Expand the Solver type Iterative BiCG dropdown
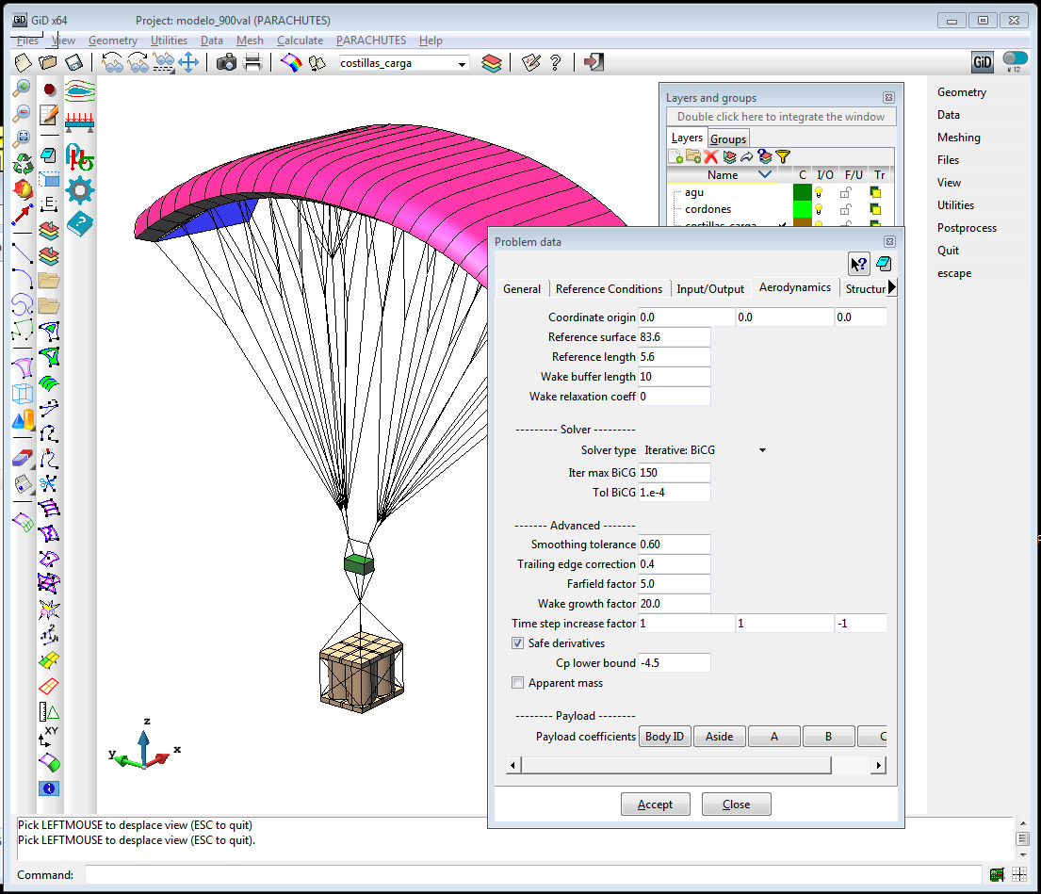This screenshot has width=1041, height=894. pyautogui.click(x=762, y=450)
